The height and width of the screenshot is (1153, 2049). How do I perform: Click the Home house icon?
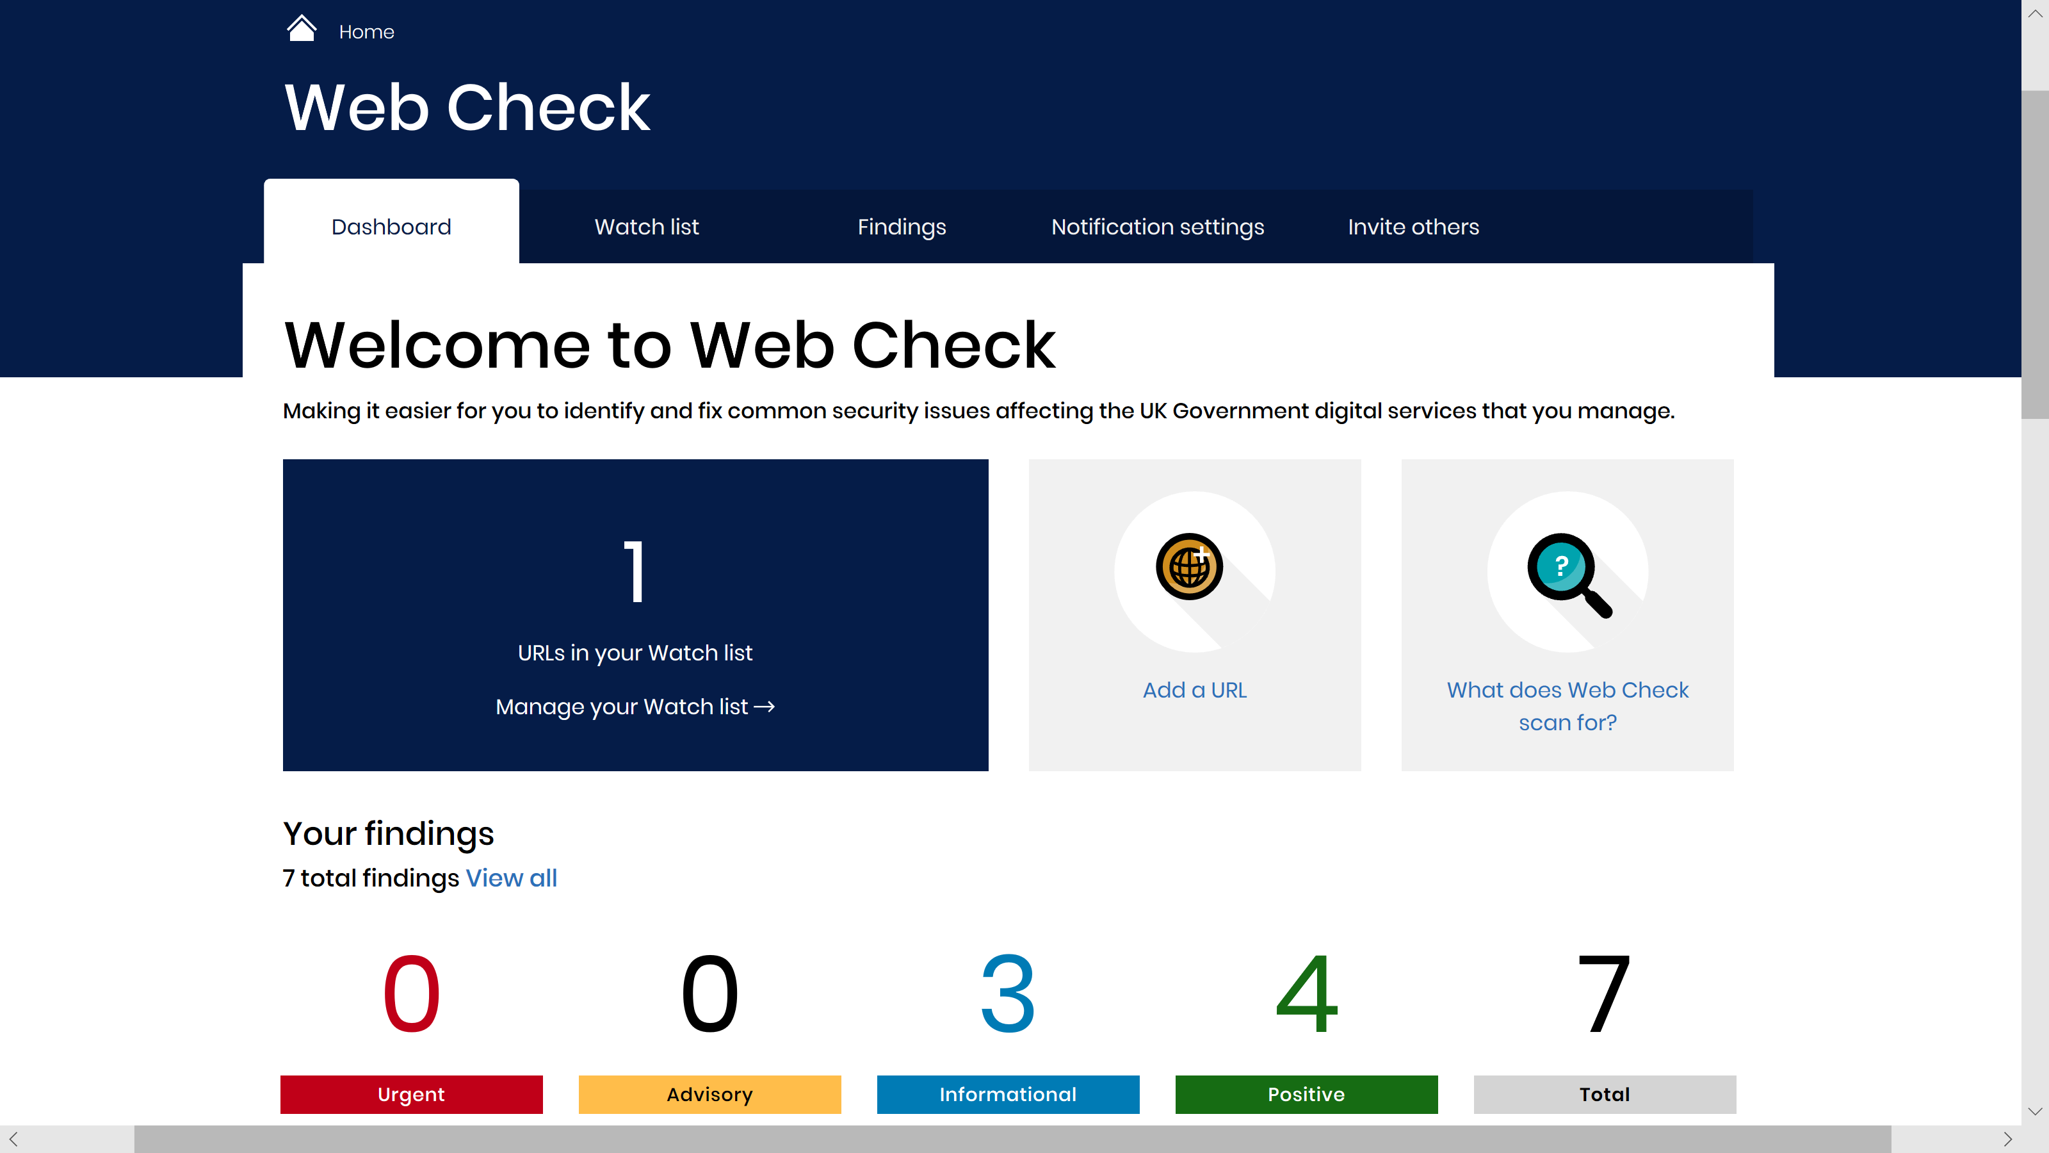(x=301, y=29)
